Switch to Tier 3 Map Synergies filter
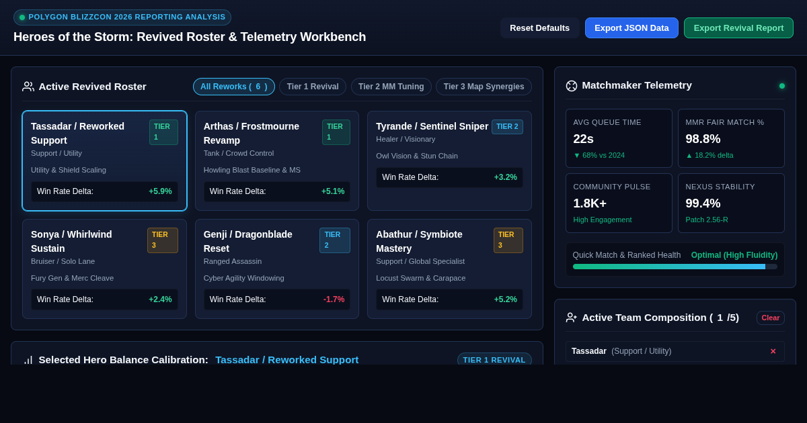 [x=484, y=87]
